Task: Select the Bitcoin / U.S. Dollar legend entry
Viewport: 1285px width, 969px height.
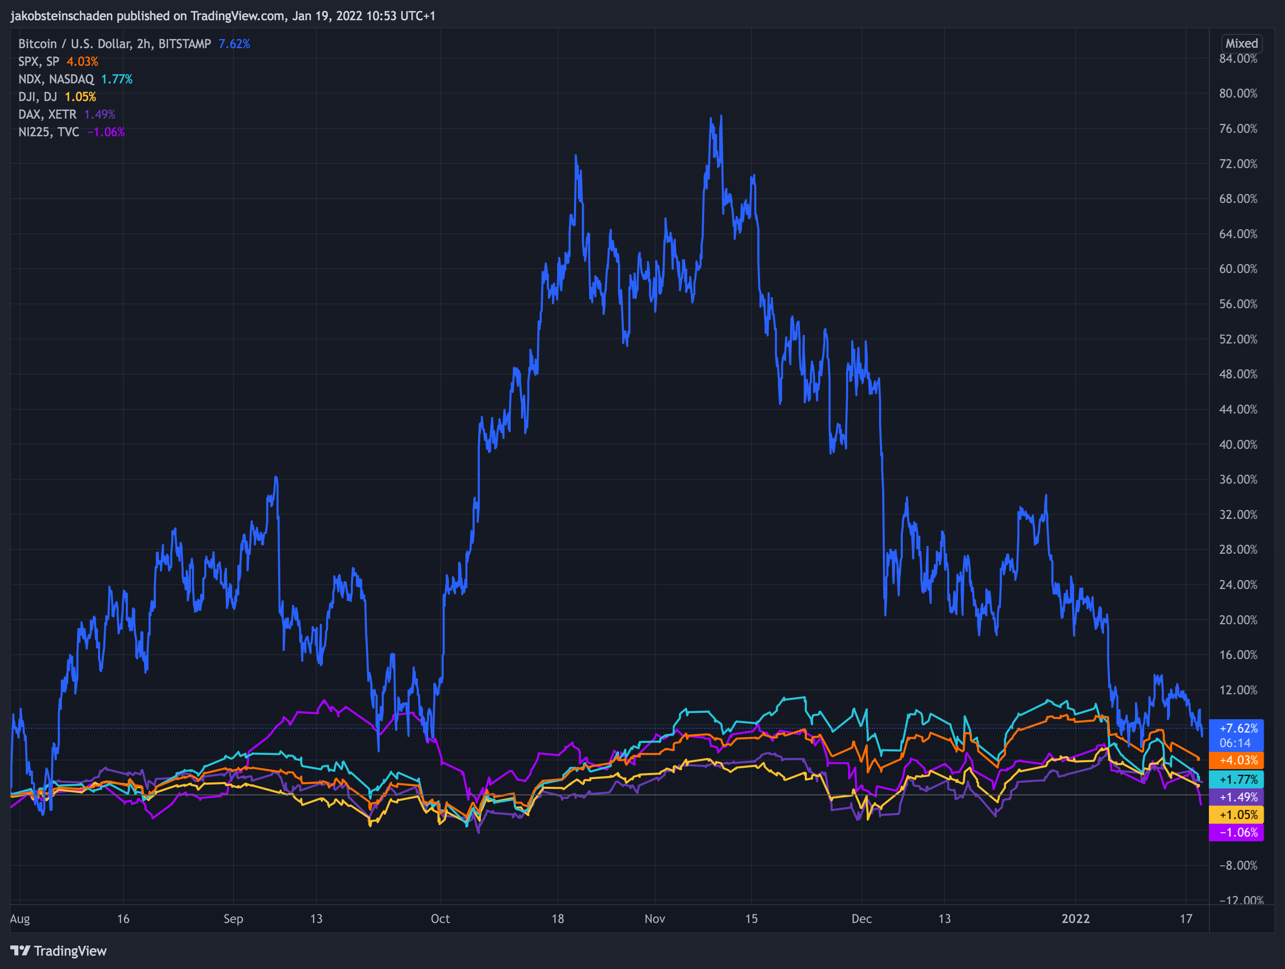Action: 114,44
